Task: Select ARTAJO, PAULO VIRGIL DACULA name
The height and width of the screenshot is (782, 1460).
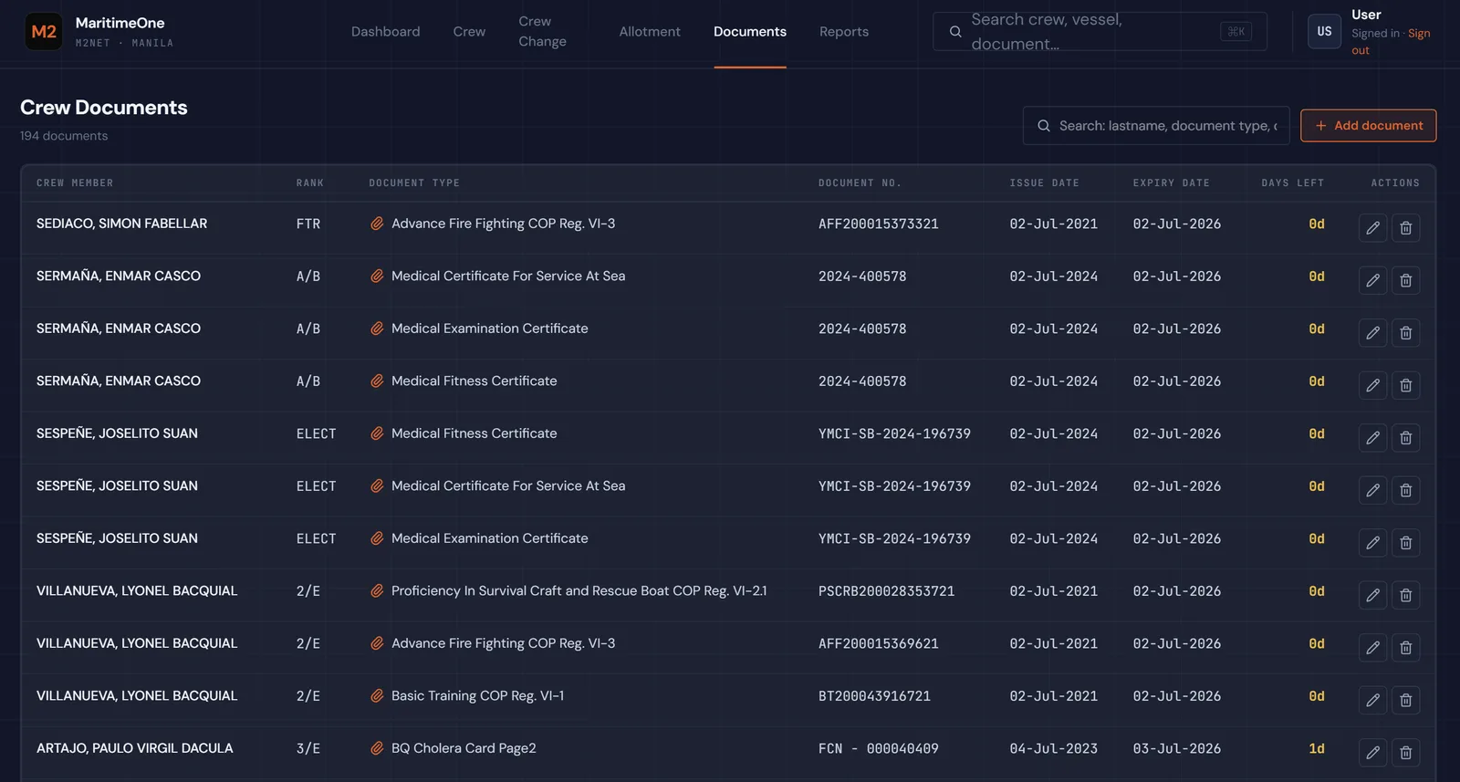Action: click(135, 748)
